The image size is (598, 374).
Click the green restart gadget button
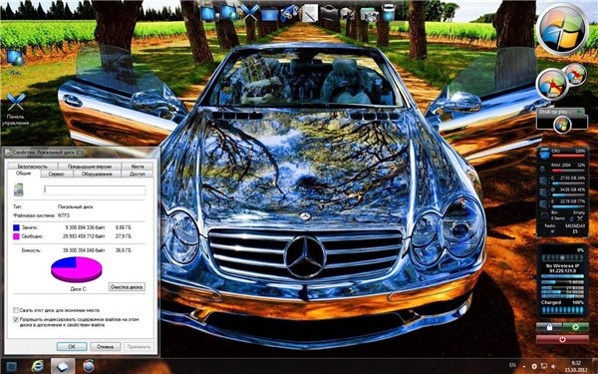pos(576,327)
